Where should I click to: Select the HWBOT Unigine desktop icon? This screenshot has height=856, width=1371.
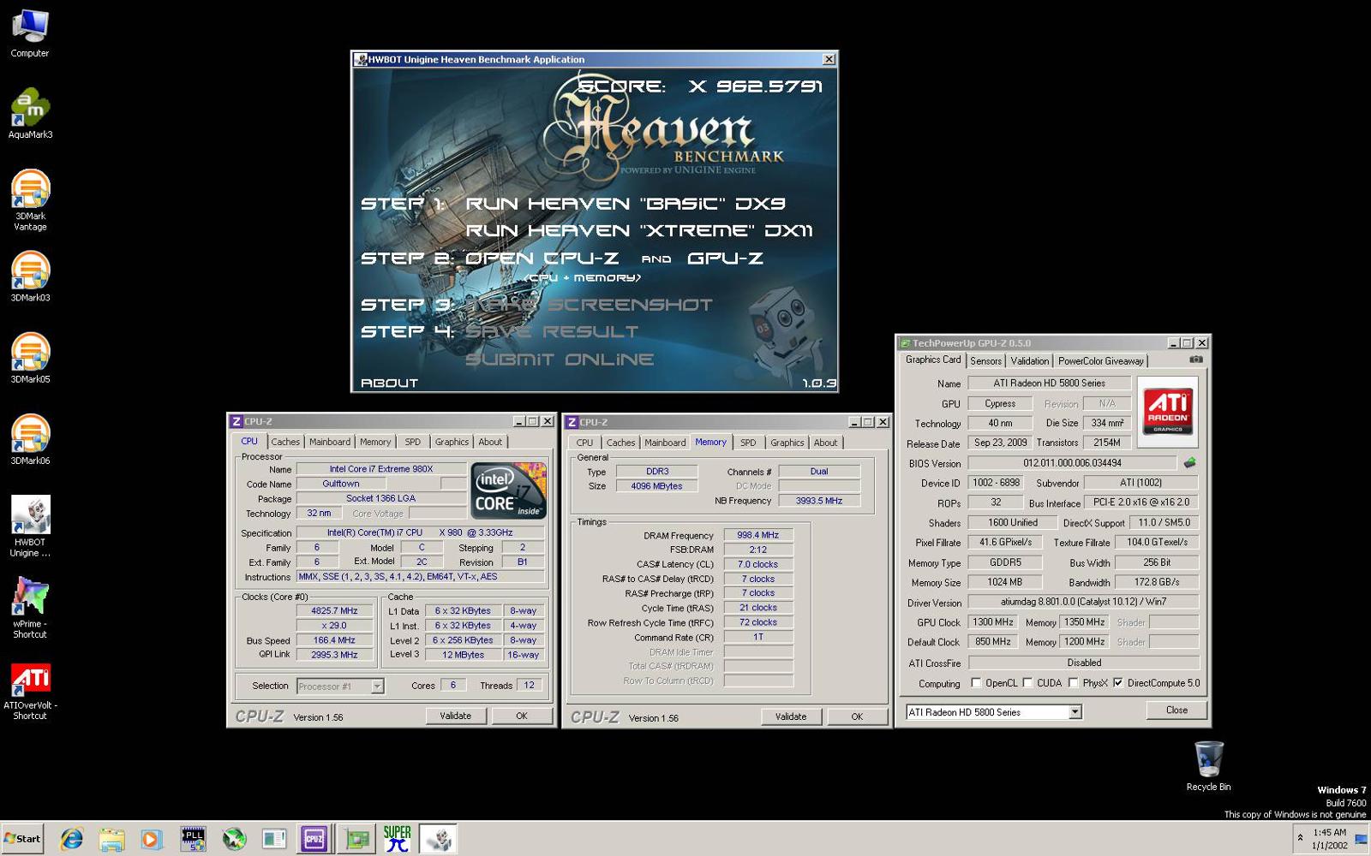click(x=30, y=526)
